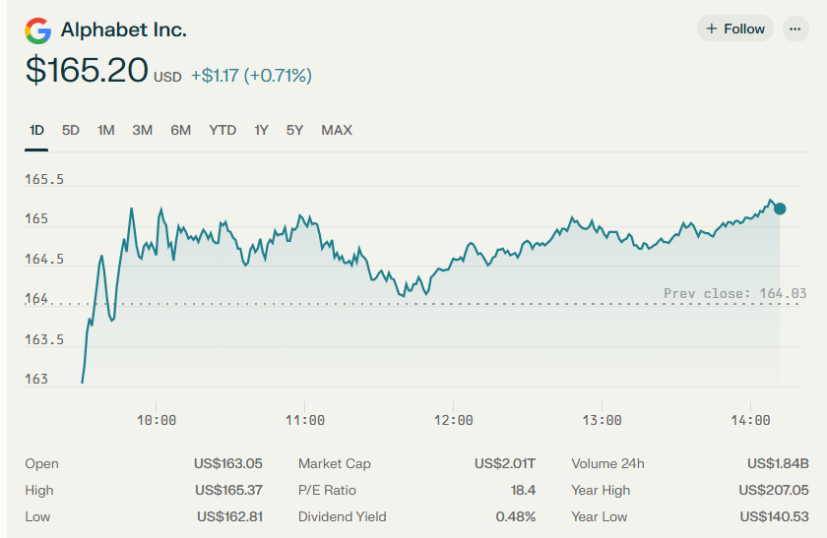Select the MAX range tab

[337, 130]
